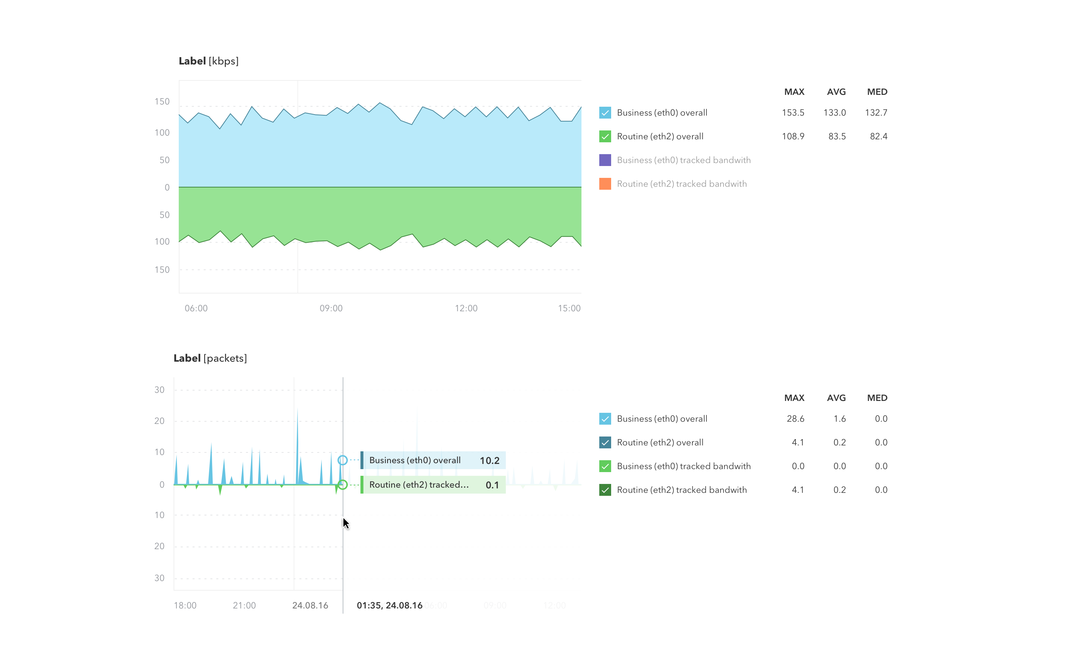Viewport: 1068px width, 667px height.
Task: Click Business (eth0) overall label in packets legend
Action: 662,419
